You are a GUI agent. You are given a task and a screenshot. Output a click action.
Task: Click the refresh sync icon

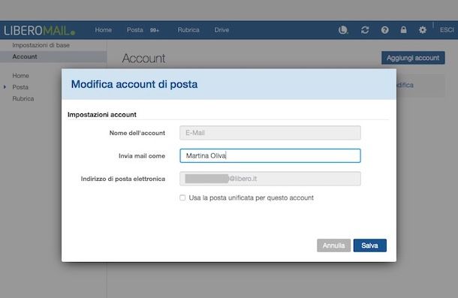pyautogui.click(x=365, y=30)
